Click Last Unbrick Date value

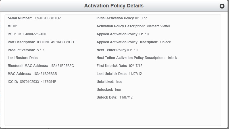135,74
